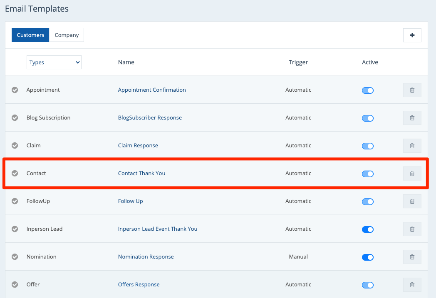Click check circle icon beside Appointment
436x298 pixels.
tap(15, 90)
